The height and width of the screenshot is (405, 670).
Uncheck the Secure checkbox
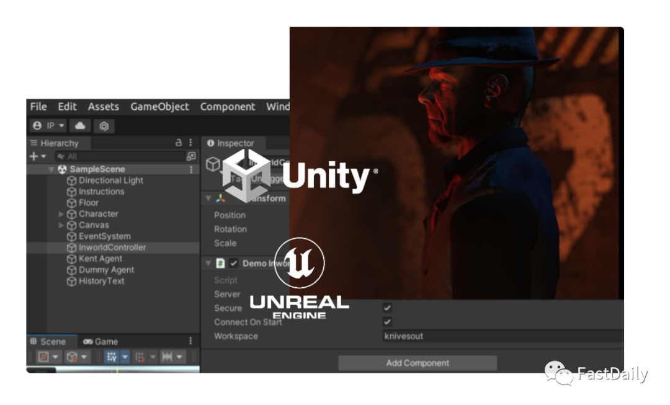[x=387, y=308]
